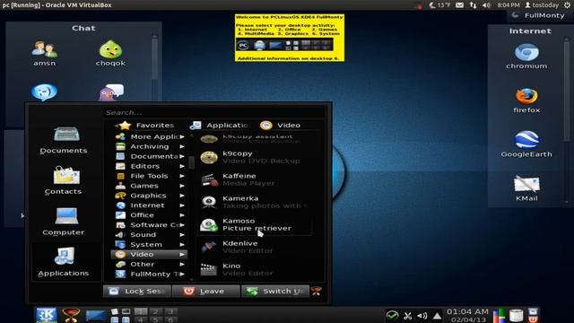
Task: Open the Ubuntu top bar sound indicator
Action: coord(486,5)
